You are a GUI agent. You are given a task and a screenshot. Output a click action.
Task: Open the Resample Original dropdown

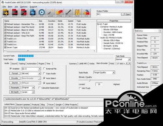tap(33, 87)
